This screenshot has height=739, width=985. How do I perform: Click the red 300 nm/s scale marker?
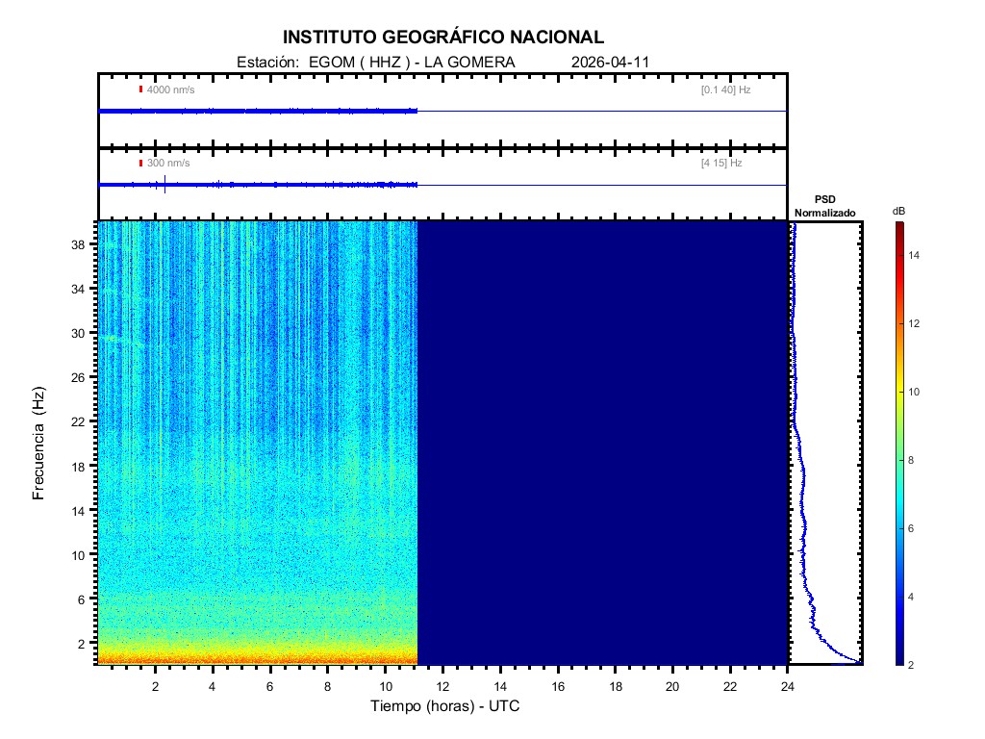pos(140,164)
